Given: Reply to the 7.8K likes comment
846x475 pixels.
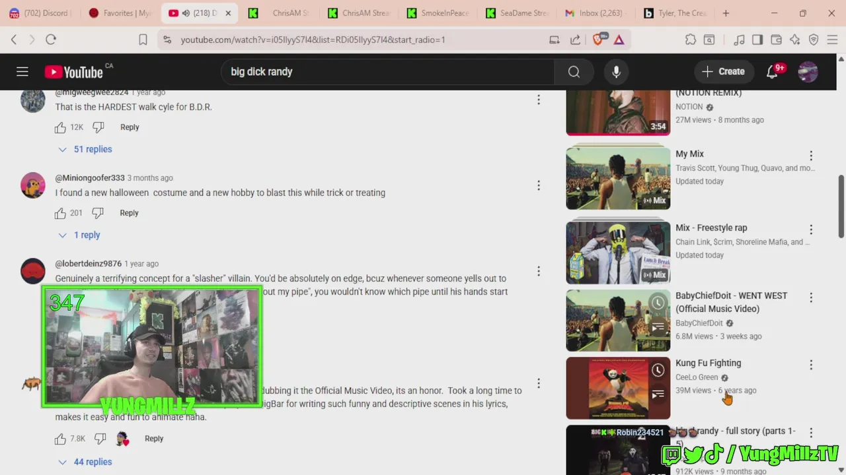Looking at the screenshot, I should tap(154, 439).
